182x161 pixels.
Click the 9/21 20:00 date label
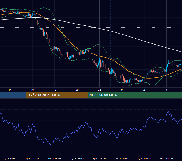click(77, 158)
